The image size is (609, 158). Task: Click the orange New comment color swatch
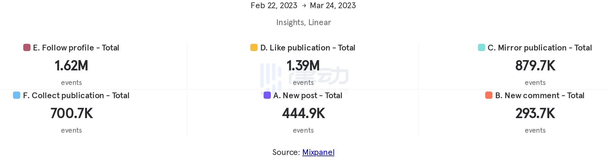pyautogui.click(x=489, y=95)
